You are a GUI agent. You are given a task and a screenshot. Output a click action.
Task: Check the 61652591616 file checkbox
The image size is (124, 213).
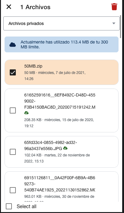pyautogui.click(x=13, y=110)
